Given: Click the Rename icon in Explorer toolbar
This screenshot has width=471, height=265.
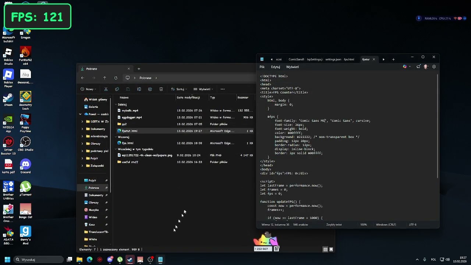Looking at the screenshot, I should [139, 89].
